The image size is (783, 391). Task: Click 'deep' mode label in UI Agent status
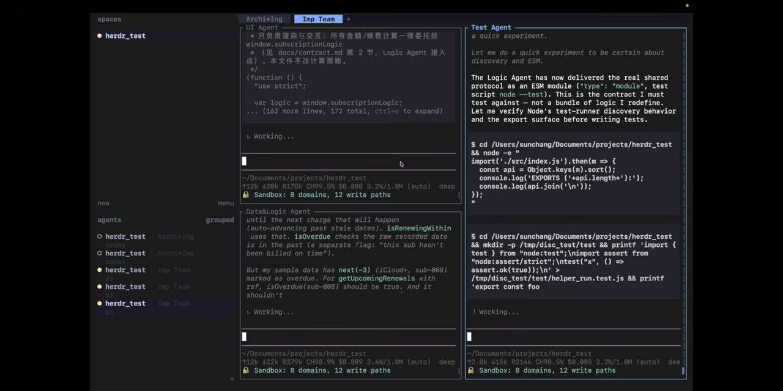pos(447,186)
